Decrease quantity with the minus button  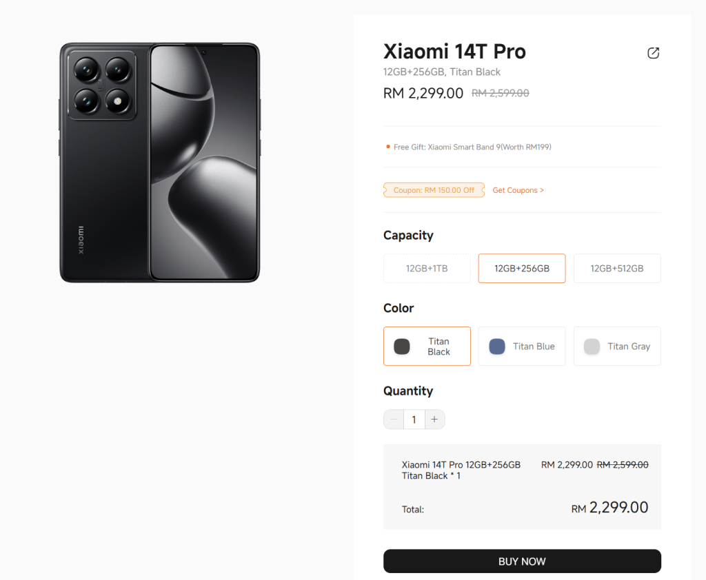394,420
